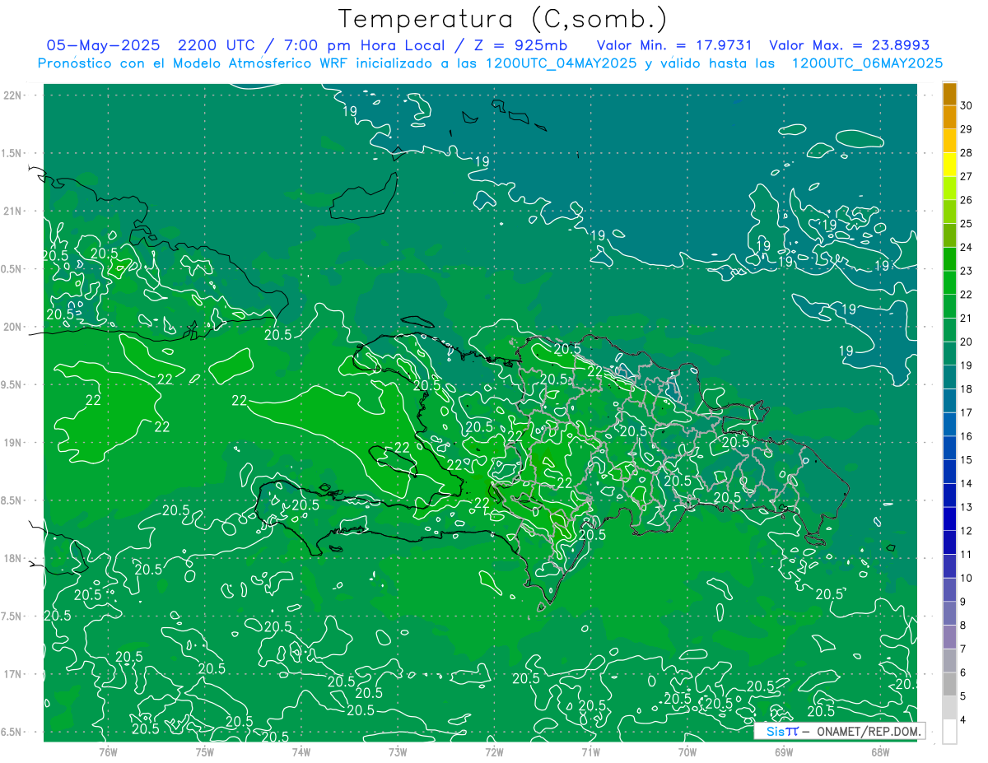Viewport: 988px width, 763px height.
Task: Click the color scale label 29
Action: tap(967, 128)
